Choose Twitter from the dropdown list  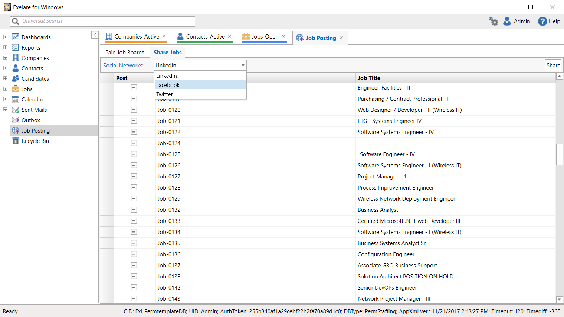[200, 94]
